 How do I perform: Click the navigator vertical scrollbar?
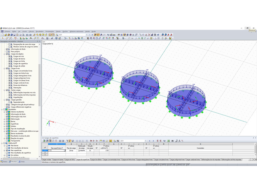tap(39, 85)
